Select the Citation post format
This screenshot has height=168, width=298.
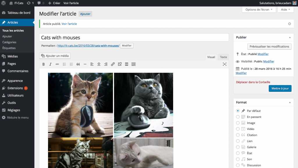(238, 135)
